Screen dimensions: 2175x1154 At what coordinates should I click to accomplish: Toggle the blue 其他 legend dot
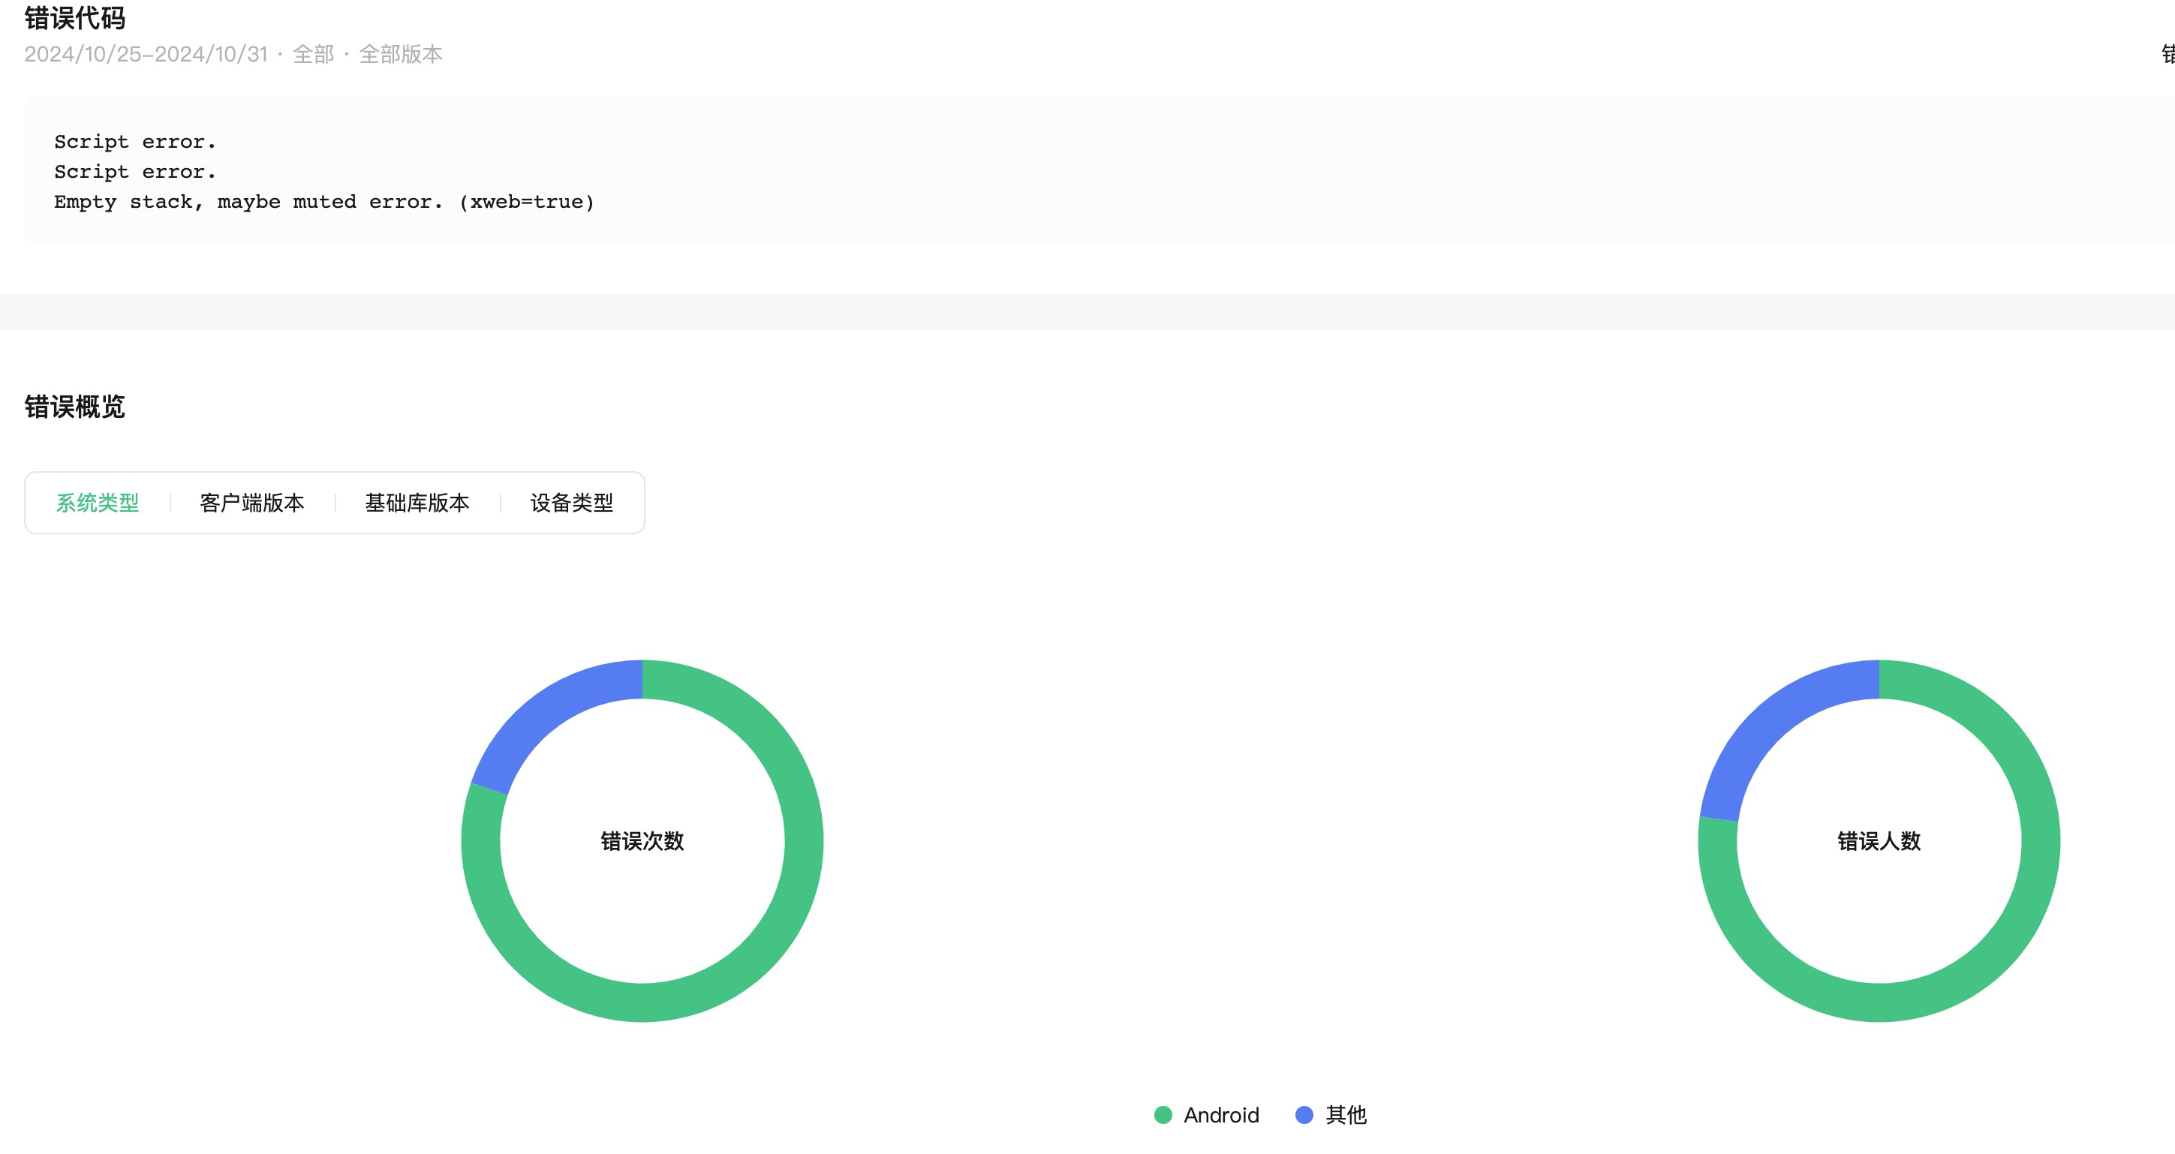(x=1304, y=1115)
